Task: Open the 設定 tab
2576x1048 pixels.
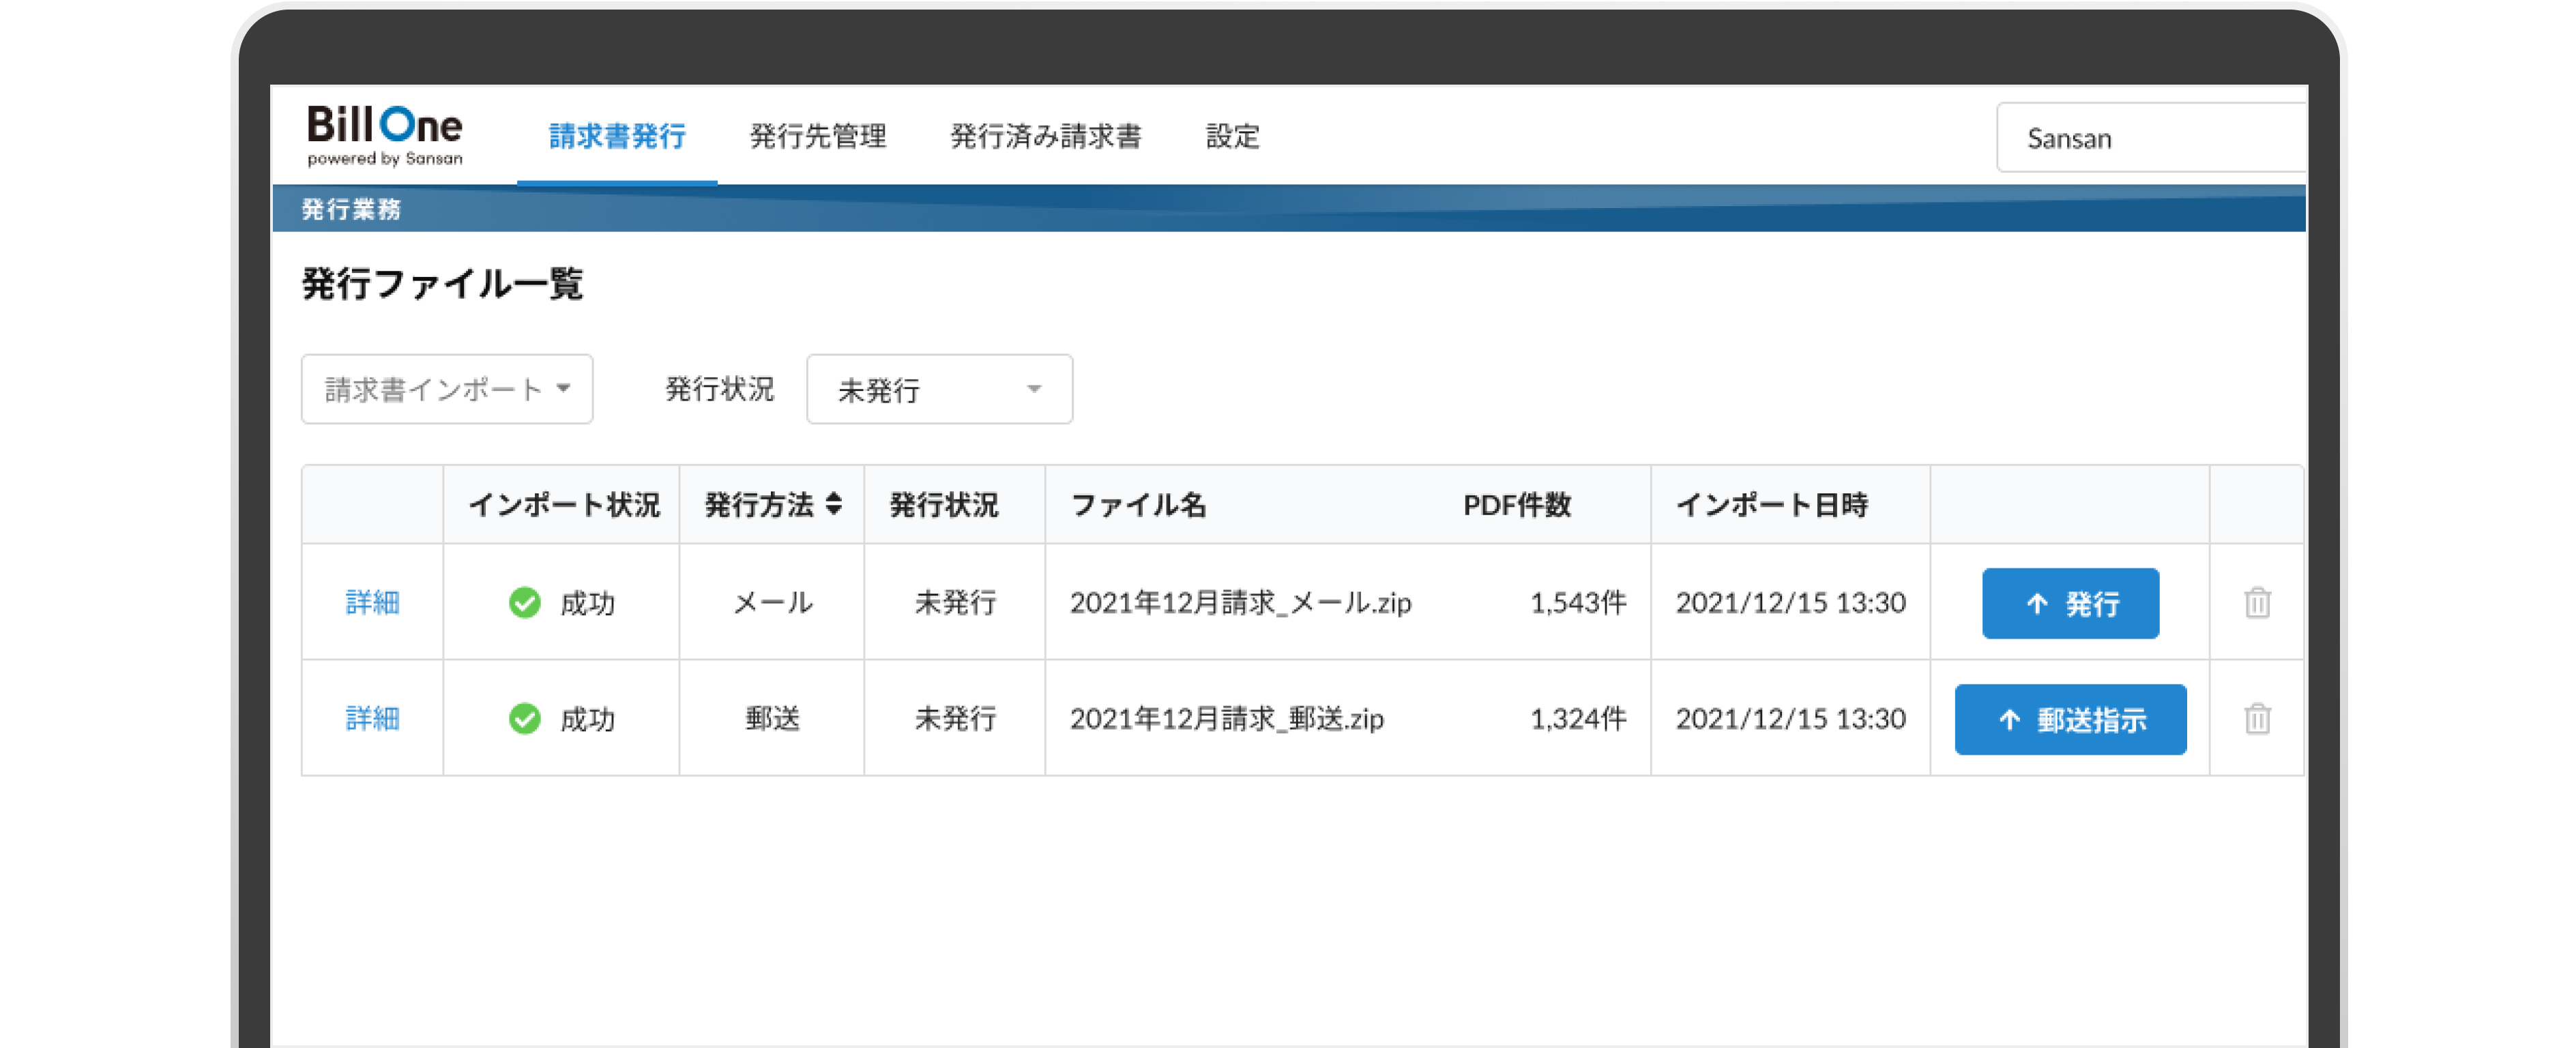Action: [x=1232, y=136]
